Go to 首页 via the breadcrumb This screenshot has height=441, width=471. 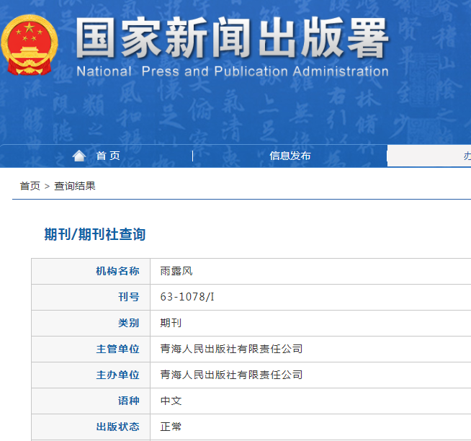(30, 186)
